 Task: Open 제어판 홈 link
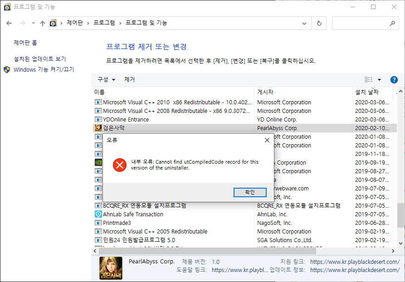(x=25, y=43)
